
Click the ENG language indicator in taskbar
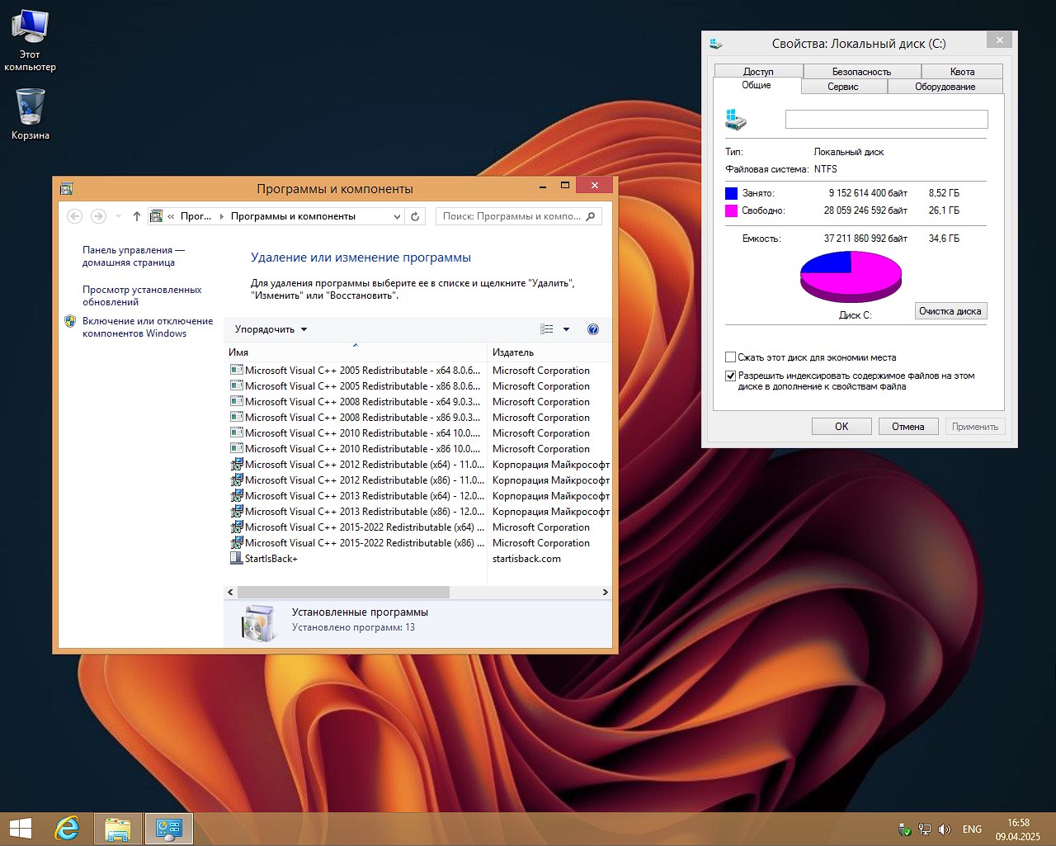click(973, 829)
